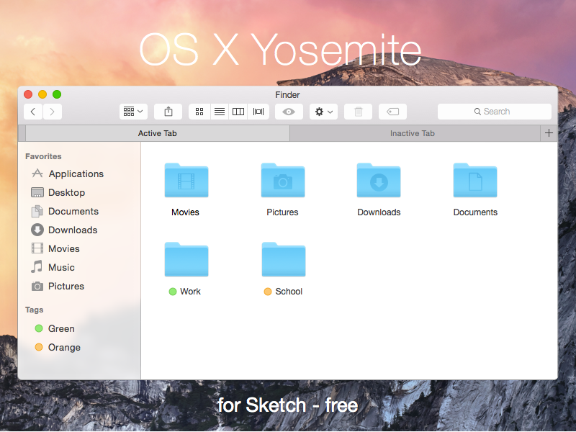Switch to the Inactive Tab
576x432 pixels.
pos(415,133)
